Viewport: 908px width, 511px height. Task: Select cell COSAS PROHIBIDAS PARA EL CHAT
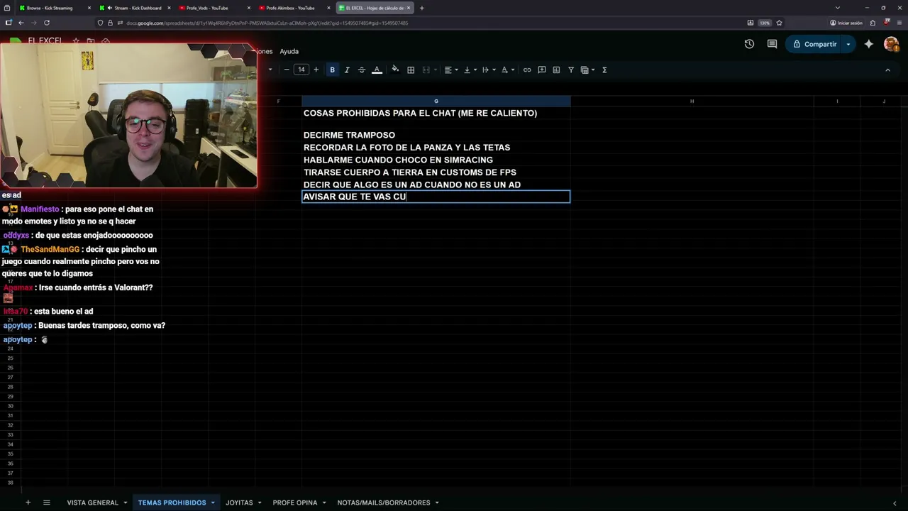tap(436, 113)
